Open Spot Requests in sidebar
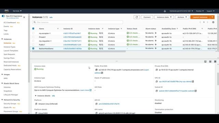Screen dimensions: 219x123 (9, 54)
